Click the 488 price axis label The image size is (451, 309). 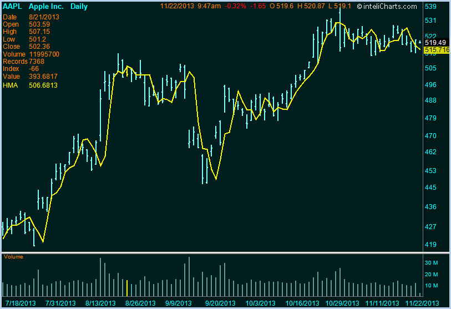(430, 100)
